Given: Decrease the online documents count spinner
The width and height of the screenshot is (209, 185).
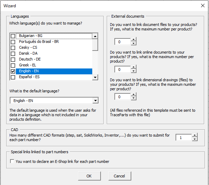Looking at the screenshot, I should [x=134, y=71].
